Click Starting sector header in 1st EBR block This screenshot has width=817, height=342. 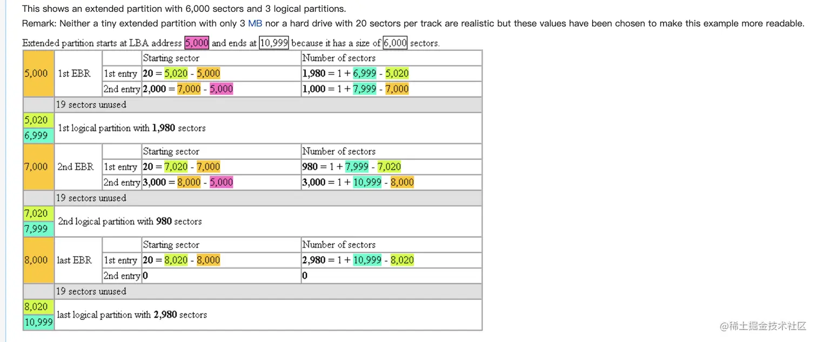(221, 58)
